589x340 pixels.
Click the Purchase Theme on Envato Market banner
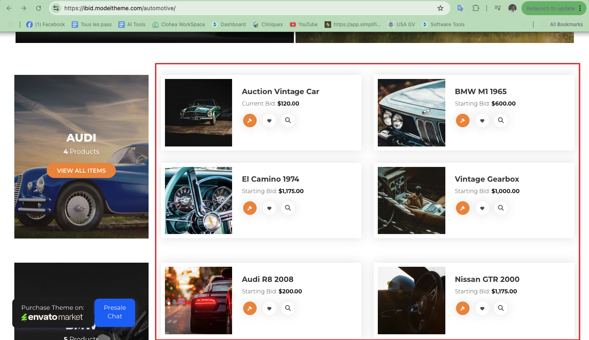click(x=53, y=313)
